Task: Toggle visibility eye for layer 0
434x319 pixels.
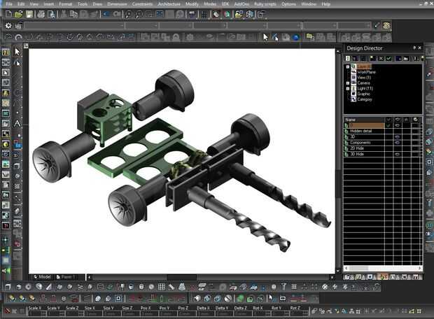Action: 397,125
